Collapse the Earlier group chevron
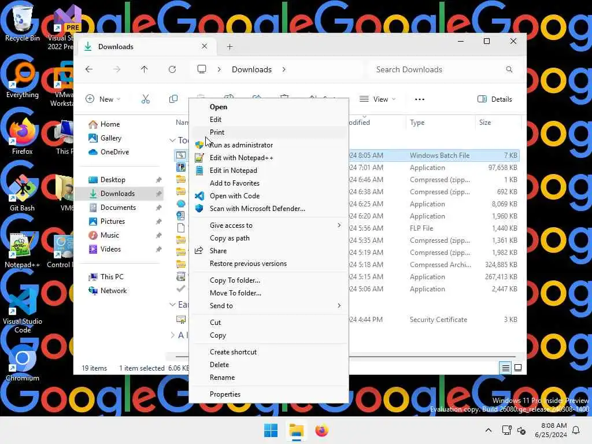The image size is (592, 444). coord(172,304)
